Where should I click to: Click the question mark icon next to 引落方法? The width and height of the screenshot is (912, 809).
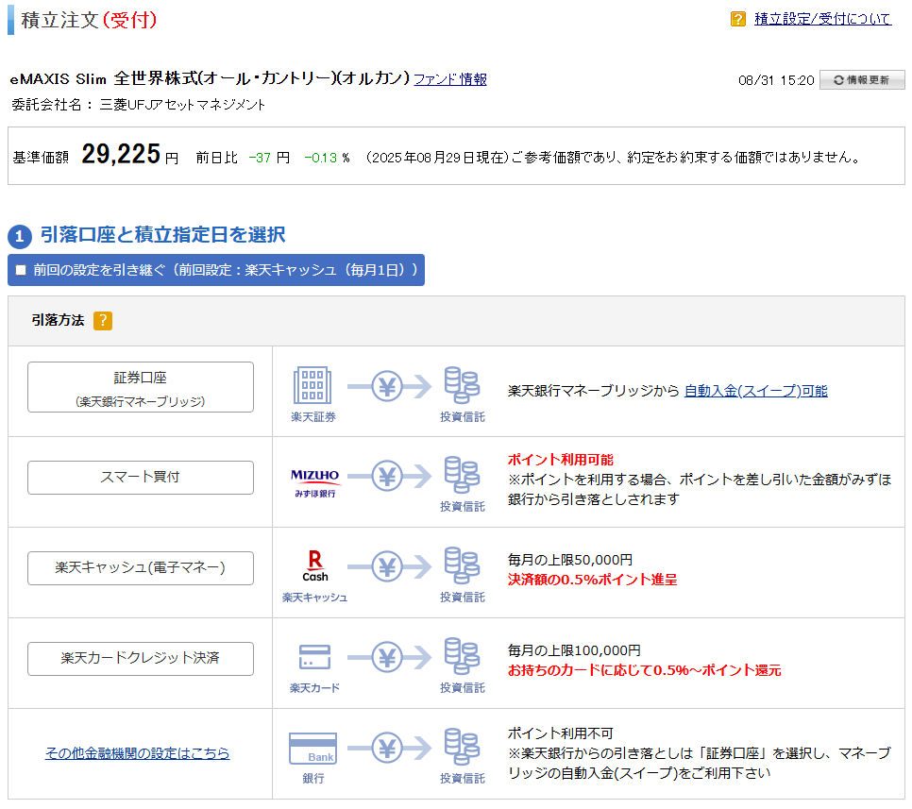coord(103,320)
